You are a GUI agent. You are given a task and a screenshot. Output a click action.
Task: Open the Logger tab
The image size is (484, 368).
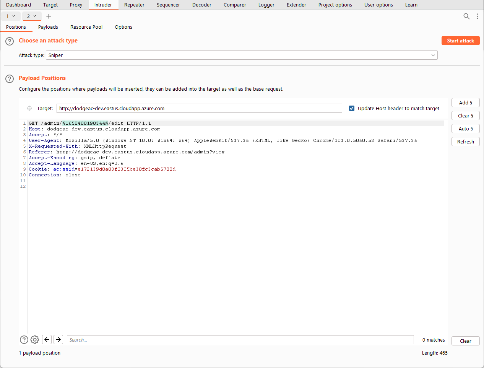pos(266,5)
